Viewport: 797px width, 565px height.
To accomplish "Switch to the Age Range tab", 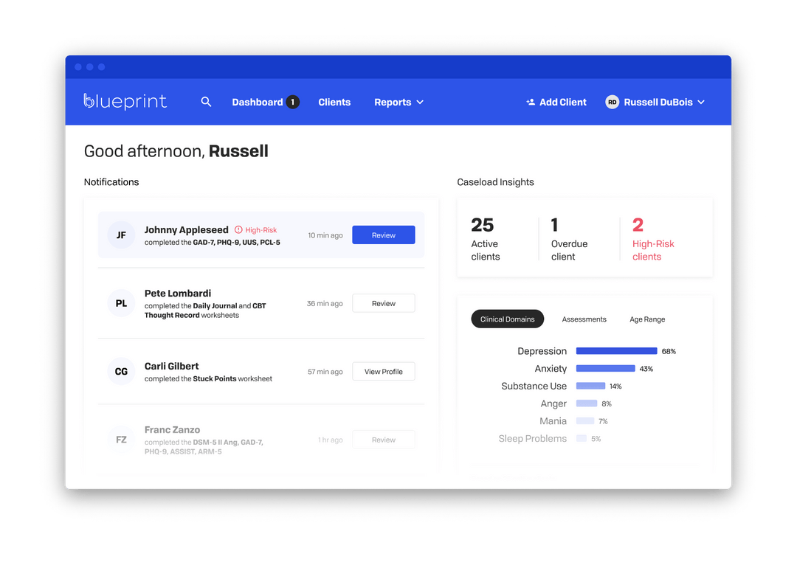I will click(646, 319).
